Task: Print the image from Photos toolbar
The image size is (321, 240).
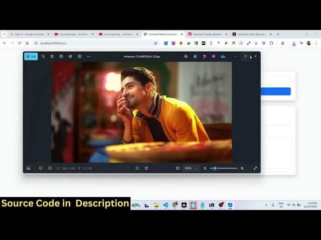Action: click(x=61, y=56)
